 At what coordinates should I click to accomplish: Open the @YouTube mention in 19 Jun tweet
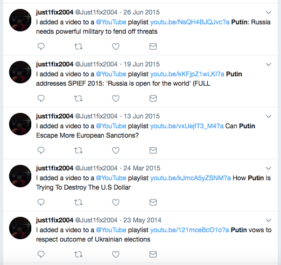coord(111,74)
